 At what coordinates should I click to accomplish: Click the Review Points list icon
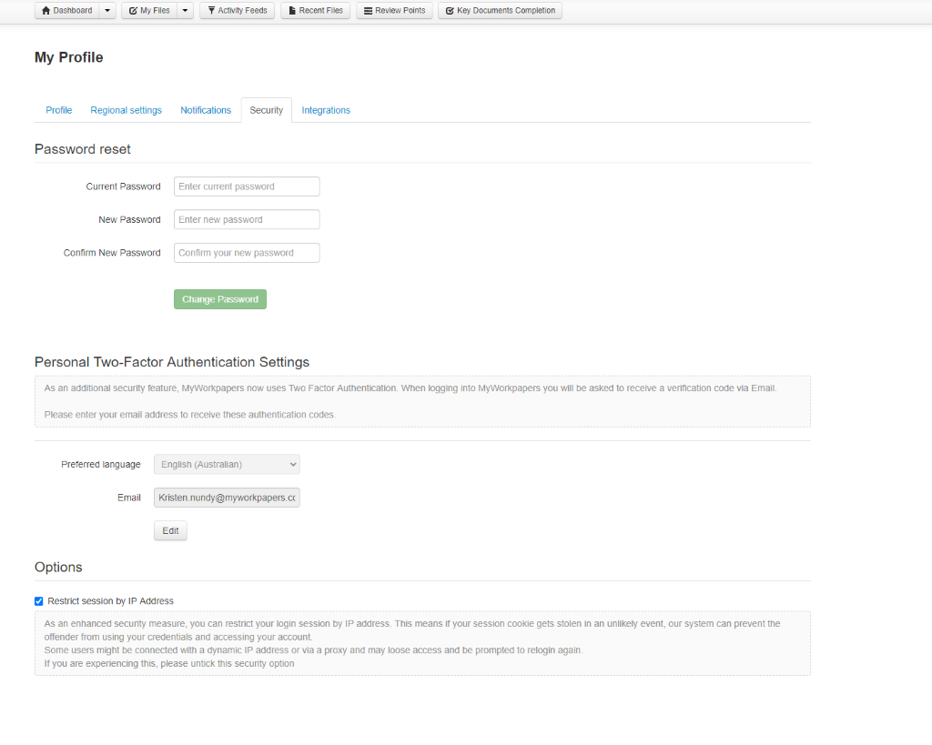[x=368, y=11]
